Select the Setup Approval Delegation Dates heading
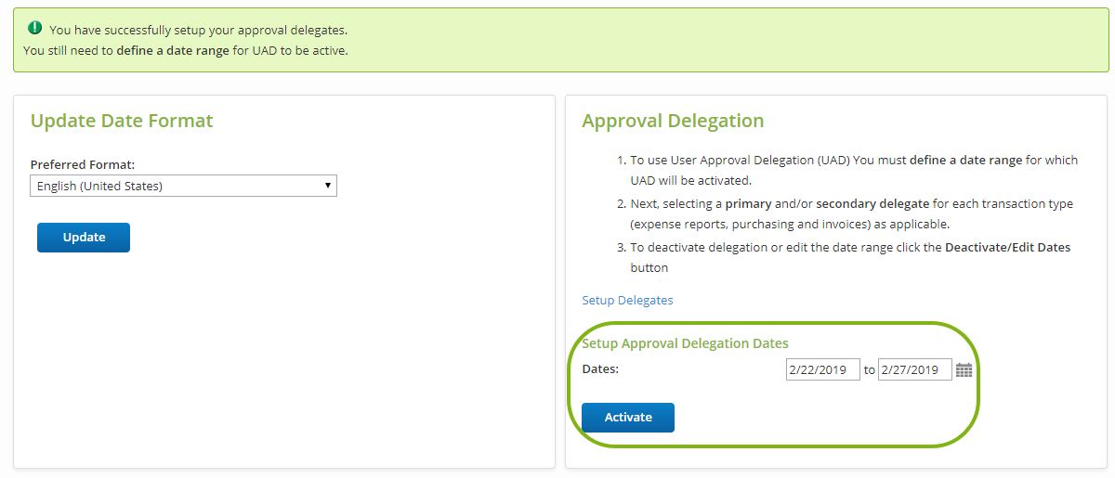Screen dimensions: 1115x478 click(685, 343)
